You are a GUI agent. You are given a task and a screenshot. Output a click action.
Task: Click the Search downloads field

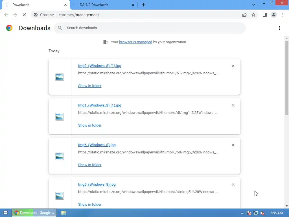(x=150, y=28)
